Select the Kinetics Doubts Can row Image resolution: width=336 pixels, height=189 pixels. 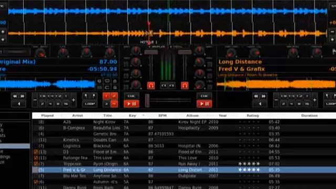click(x=184, y=140)
